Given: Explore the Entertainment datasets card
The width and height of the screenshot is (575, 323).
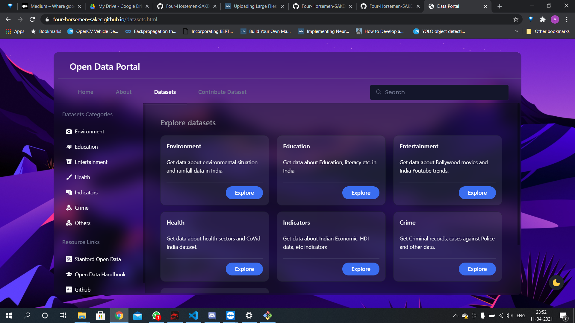Looking at the screenshot, I should coord(477,193).
